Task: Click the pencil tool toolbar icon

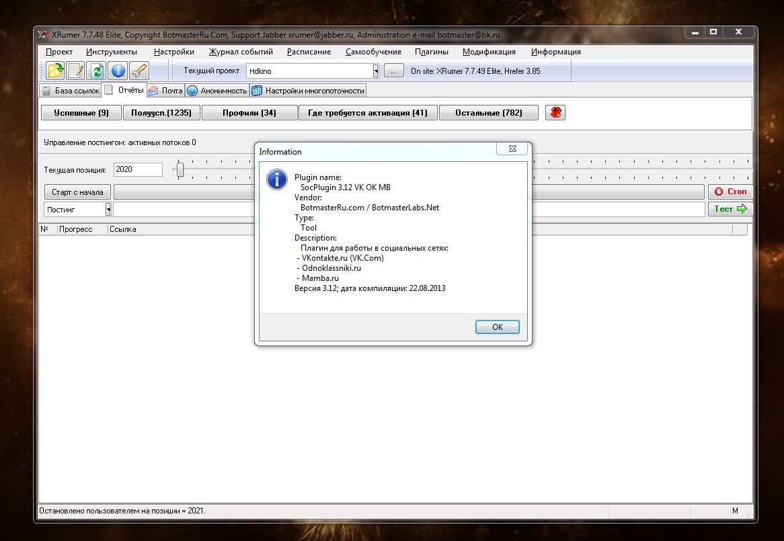Action: pos(139,71)
